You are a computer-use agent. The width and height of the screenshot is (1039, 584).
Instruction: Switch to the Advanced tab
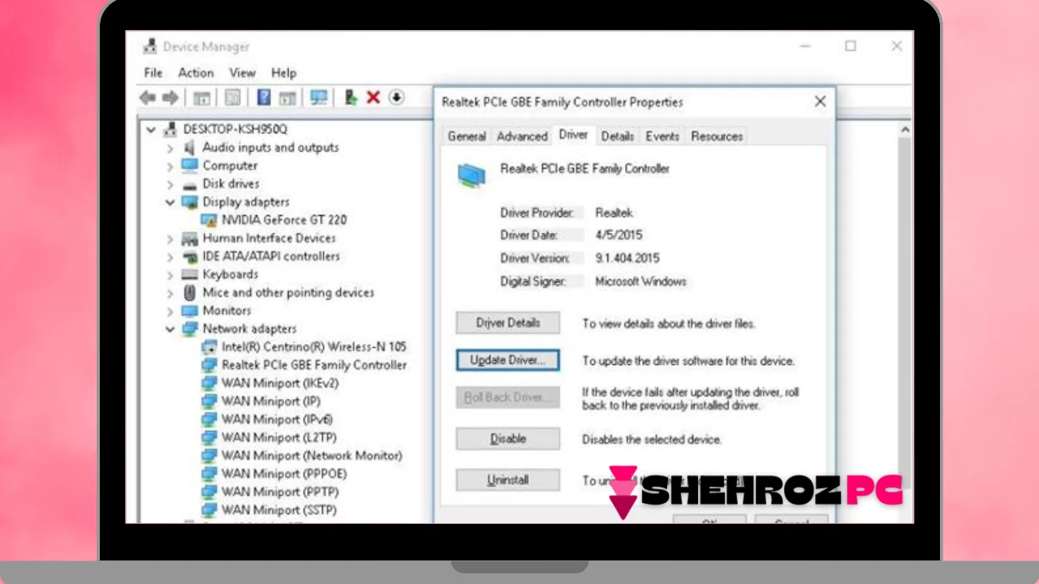tap(522, 136)
